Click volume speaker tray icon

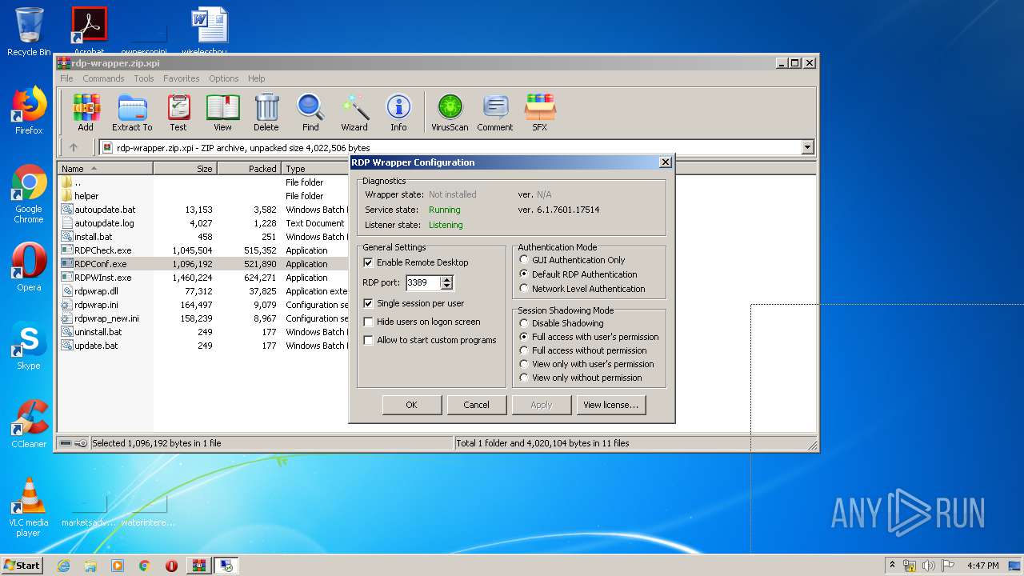928,566
